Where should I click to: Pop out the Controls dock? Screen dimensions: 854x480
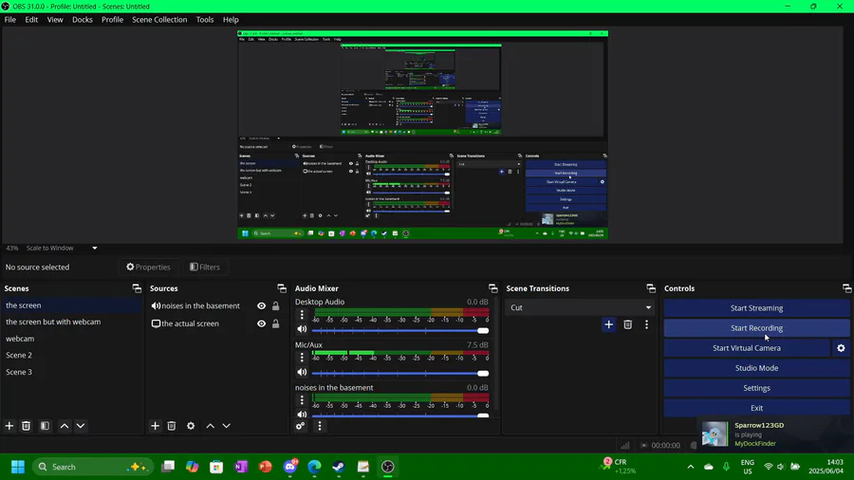coord(847,288)
